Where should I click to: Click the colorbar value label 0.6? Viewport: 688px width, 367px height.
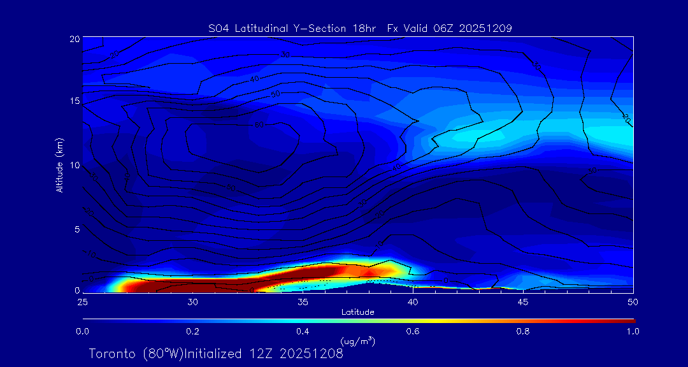pos(413,331)
